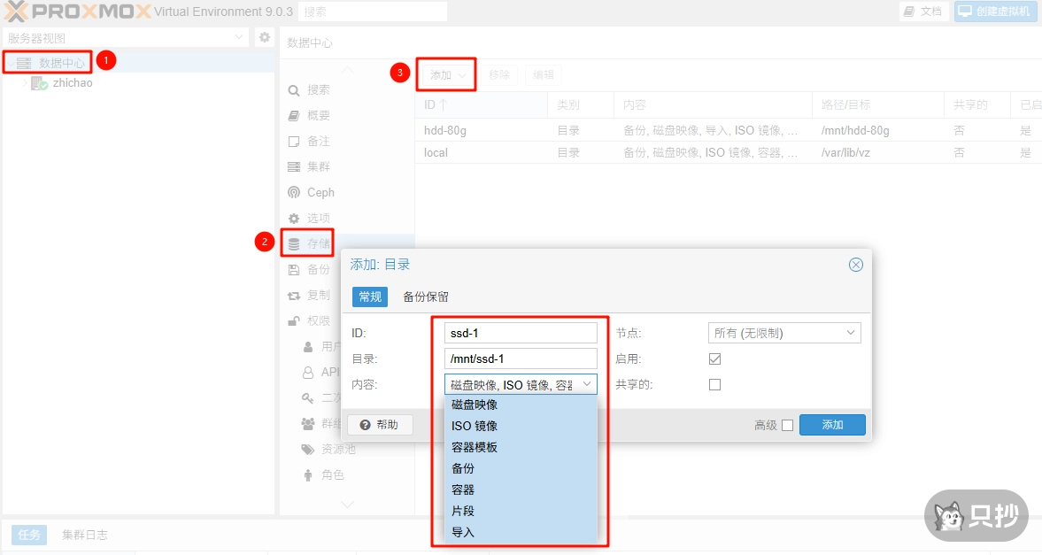Click the zhichao node icon in tree
The width and height of the screenshot is (1042, 555).
pyautogui.click(x=39, y=83)
